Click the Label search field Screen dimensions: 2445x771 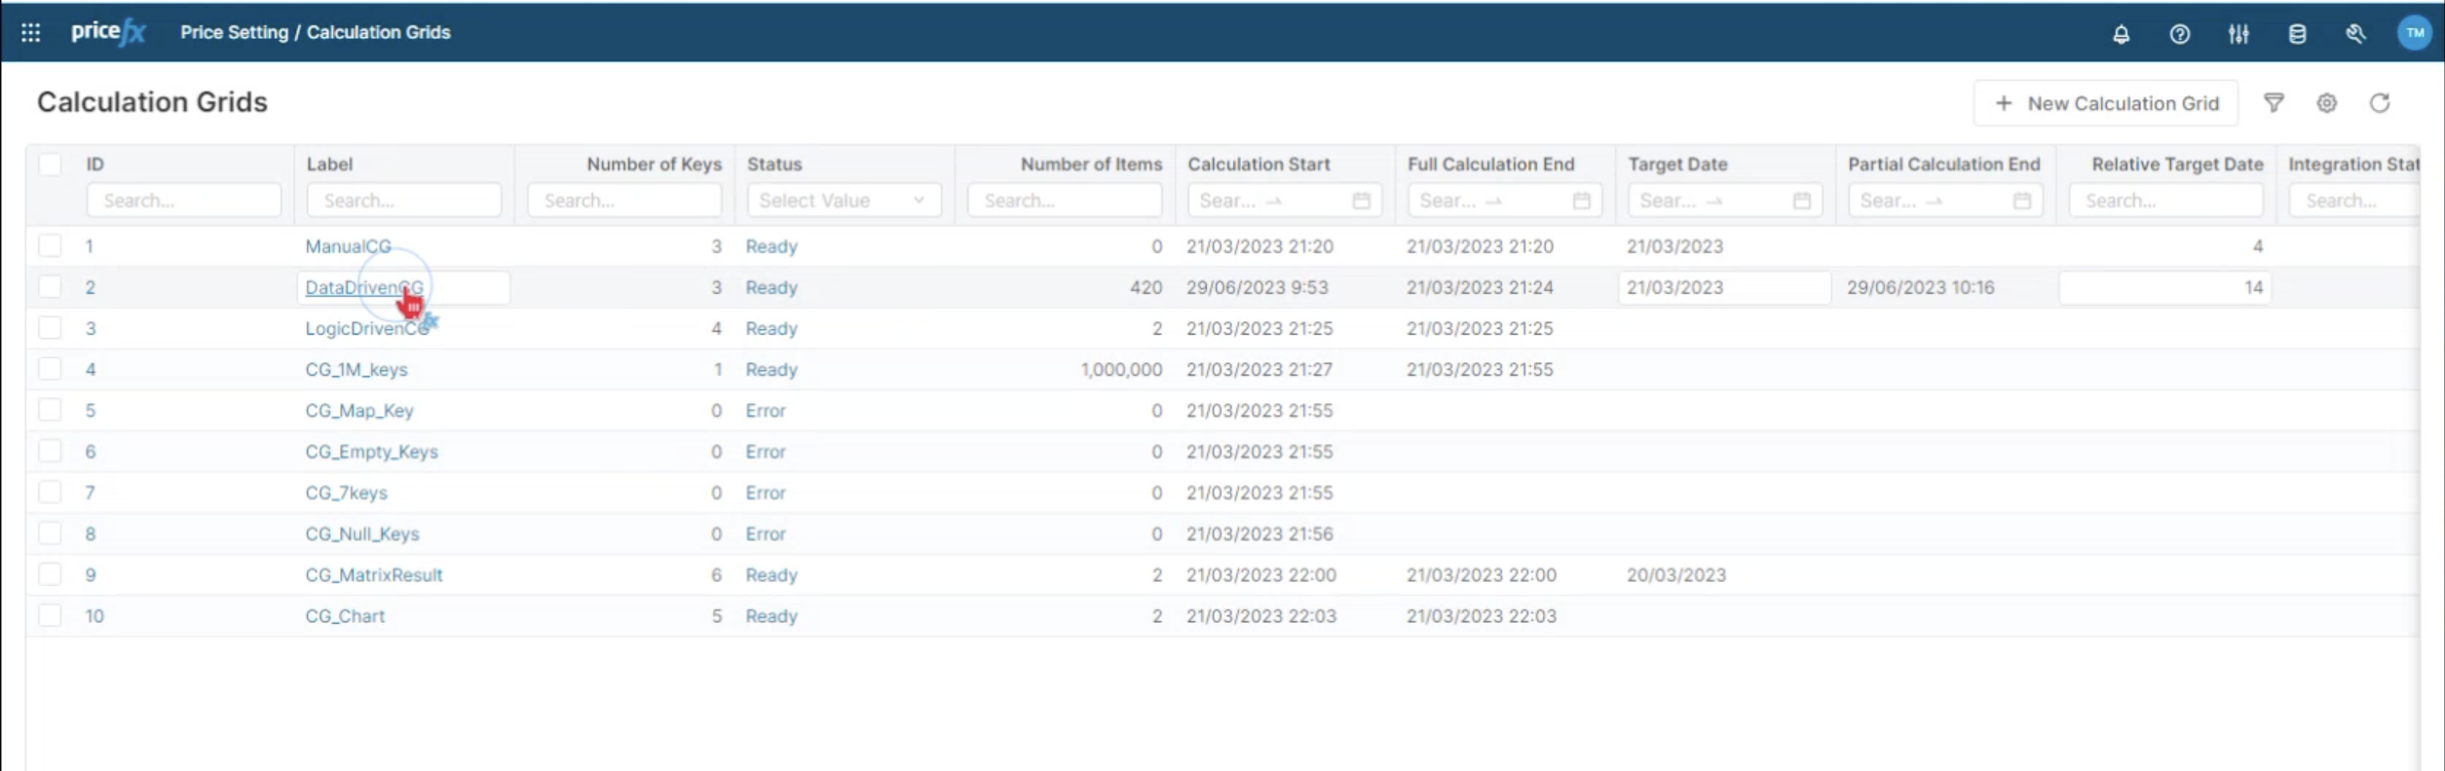403,201
